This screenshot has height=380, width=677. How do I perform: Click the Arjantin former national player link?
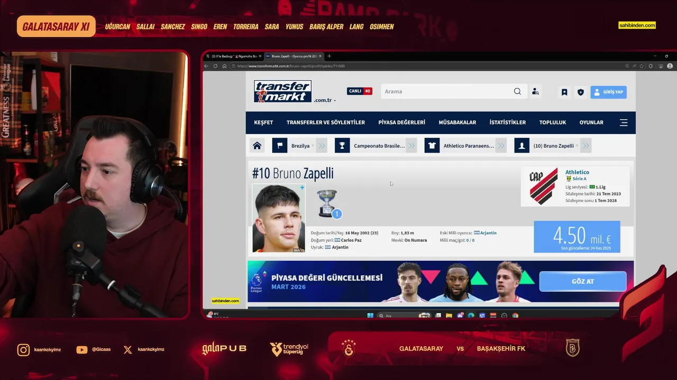tap(488, 233)
